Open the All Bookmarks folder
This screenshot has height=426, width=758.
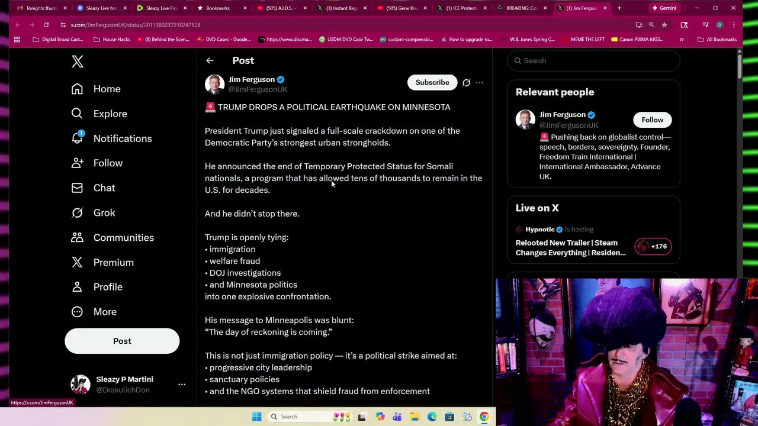click(x=717, y=40)
